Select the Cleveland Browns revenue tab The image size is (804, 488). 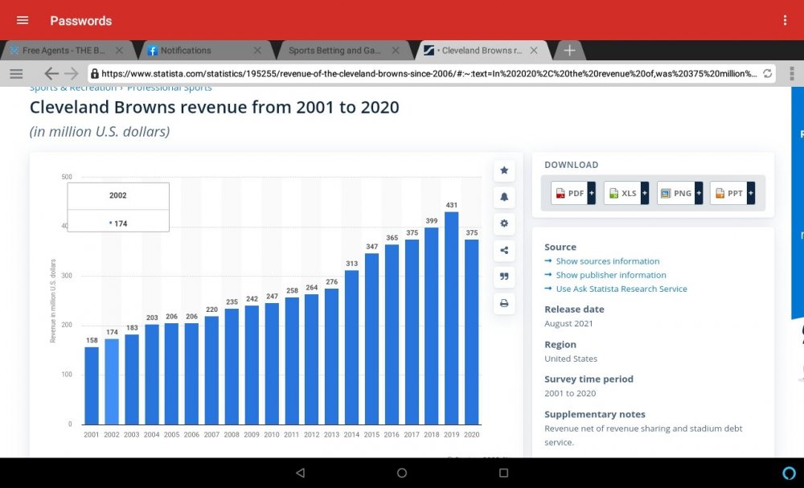[482, 50]
